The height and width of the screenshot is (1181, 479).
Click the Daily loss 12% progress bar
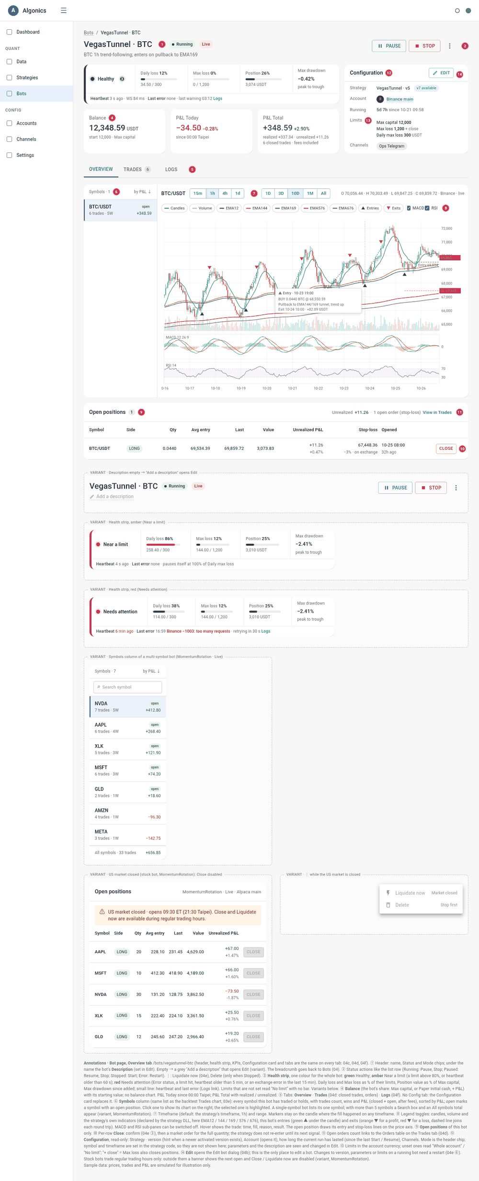click(x=159, y=79)
